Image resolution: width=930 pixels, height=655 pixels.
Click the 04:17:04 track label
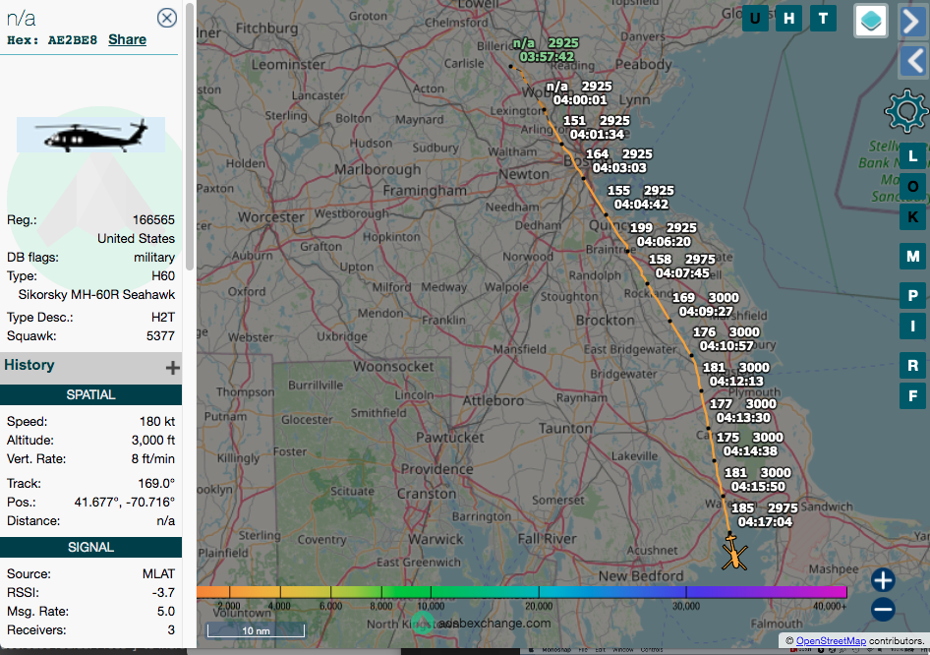click(x=765, y=522)
